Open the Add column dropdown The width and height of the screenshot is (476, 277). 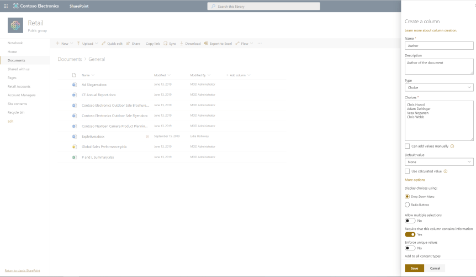pyautogui.click(x=238, y=75)
